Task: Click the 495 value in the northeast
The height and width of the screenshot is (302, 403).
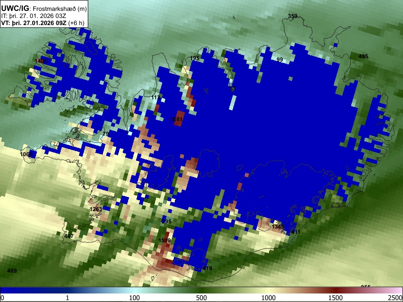Action: click(x=363, y=56)
